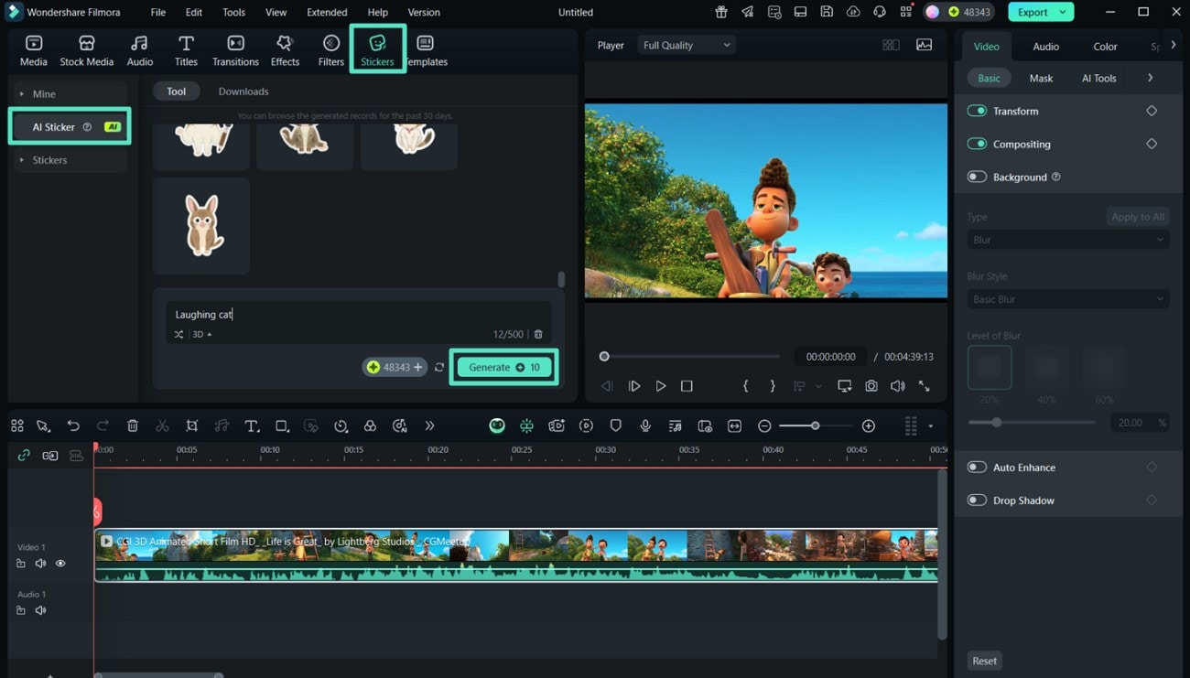This screenshot has height=678, width=1190.
Task: Refresh the AI credits count
Action: (439, 367)
